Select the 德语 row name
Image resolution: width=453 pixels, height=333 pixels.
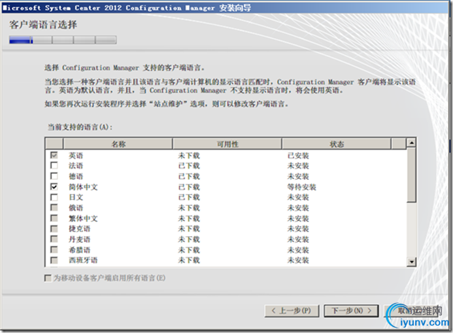pos(76,177)
